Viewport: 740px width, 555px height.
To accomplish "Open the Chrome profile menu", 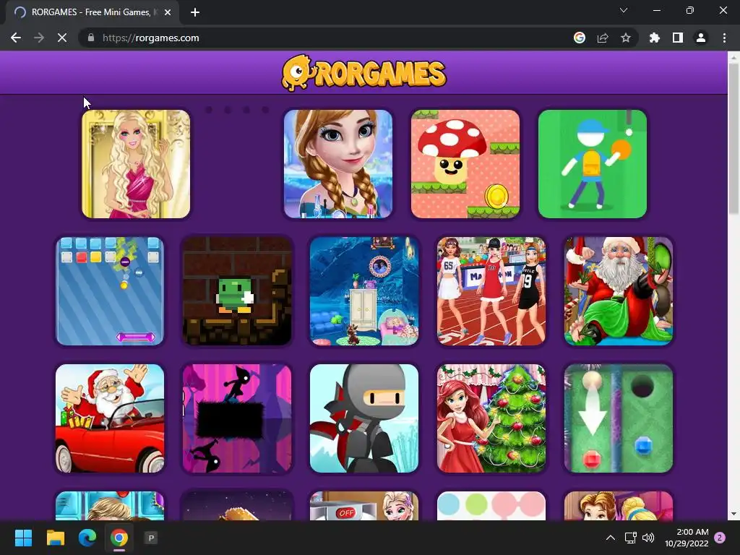I will [x=701, y=38].
